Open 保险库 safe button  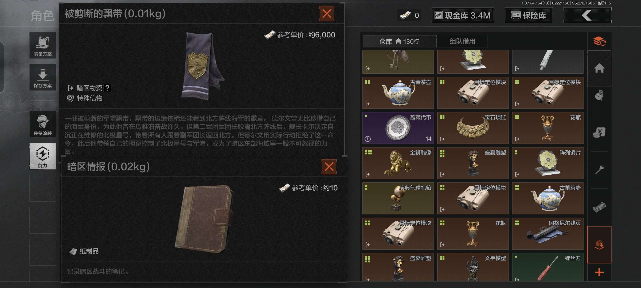point(529,15)
